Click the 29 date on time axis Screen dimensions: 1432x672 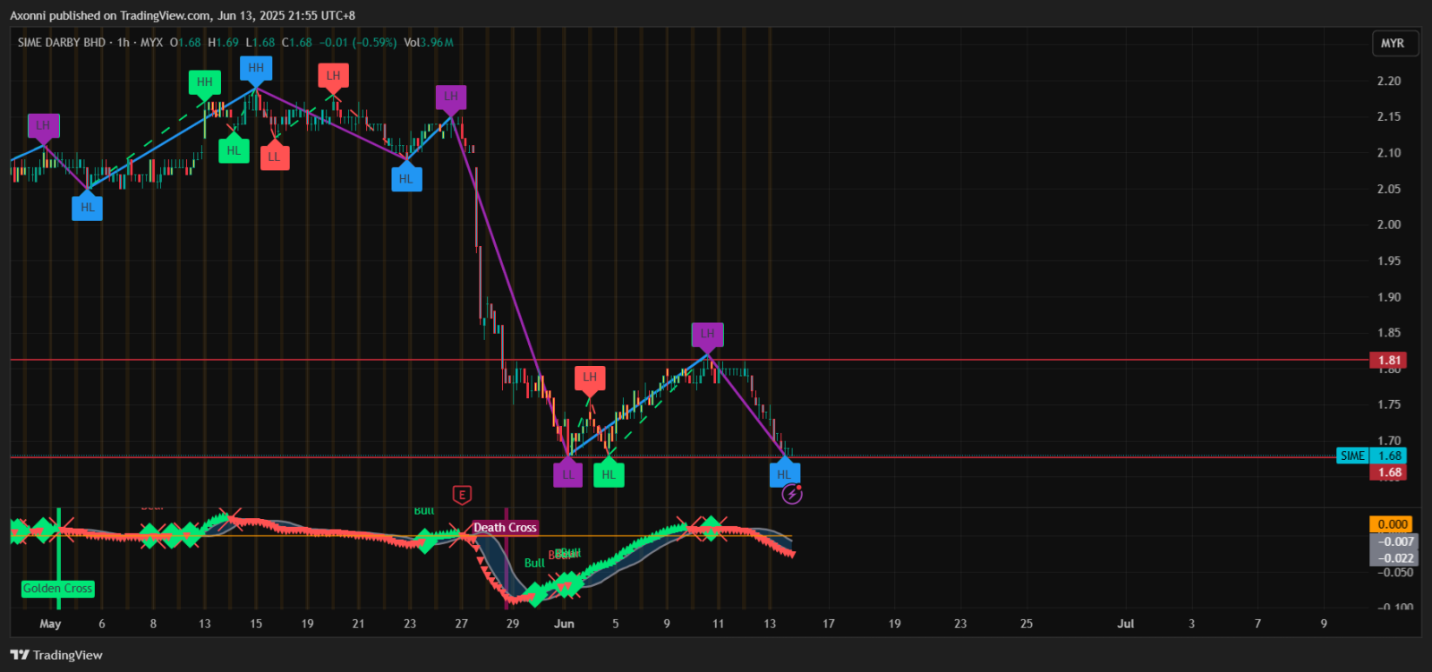click(x=513, y=624)
